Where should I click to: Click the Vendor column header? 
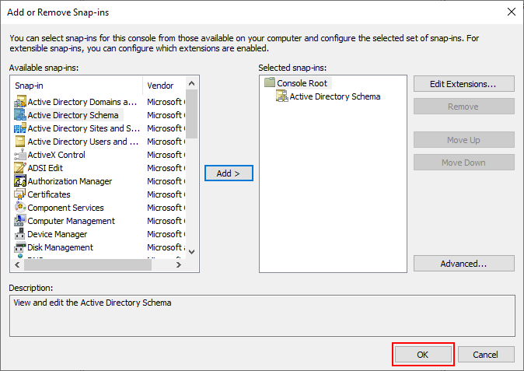[x=164, y=86]
